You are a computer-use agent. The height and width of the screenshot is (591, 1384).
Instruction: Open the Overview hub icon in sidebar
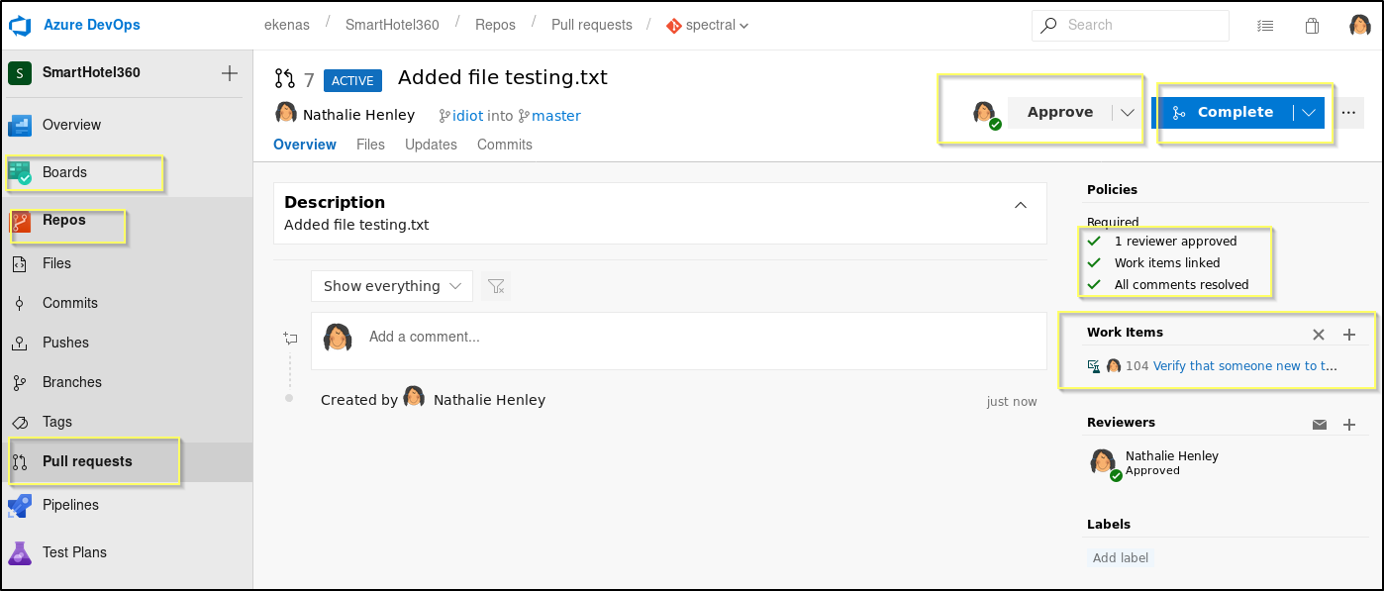pyautogui.click(x=21, y=125)
